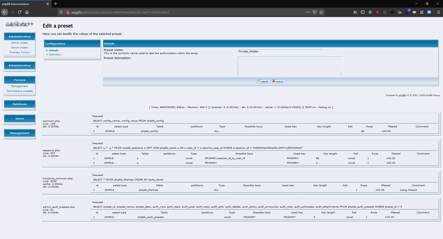This screenshot has height=239, width=443.
Task: Click the 'phpbb_config' table cell
Action: point(148,131)
